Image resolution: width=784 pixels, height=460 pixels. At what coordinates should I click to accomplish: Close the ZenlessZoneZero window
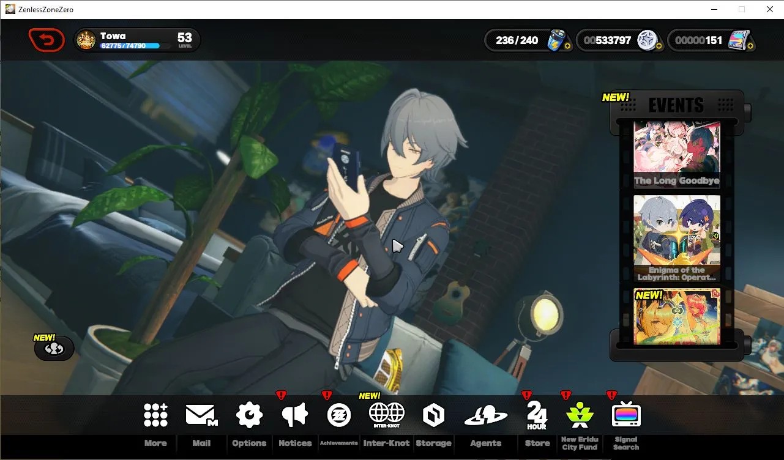(770, 9)
